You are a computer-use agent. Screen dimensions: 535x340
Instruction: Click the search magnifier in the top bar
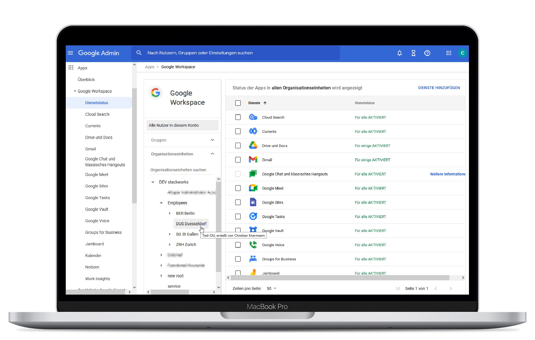139,53
